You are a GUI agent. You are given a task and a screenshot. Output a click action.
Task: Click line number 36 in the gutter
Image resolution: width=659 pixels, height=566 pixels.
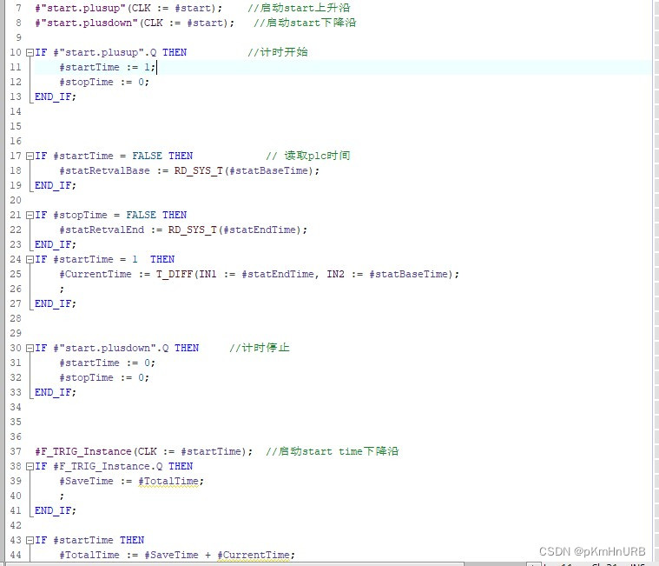click(16, 436)
